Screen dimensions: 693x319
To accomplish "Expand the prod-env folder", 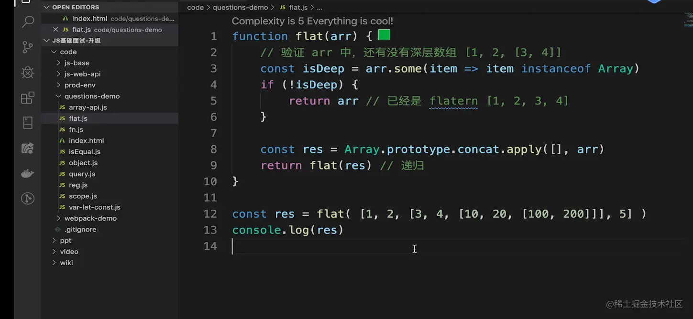I will click(58, 85).
